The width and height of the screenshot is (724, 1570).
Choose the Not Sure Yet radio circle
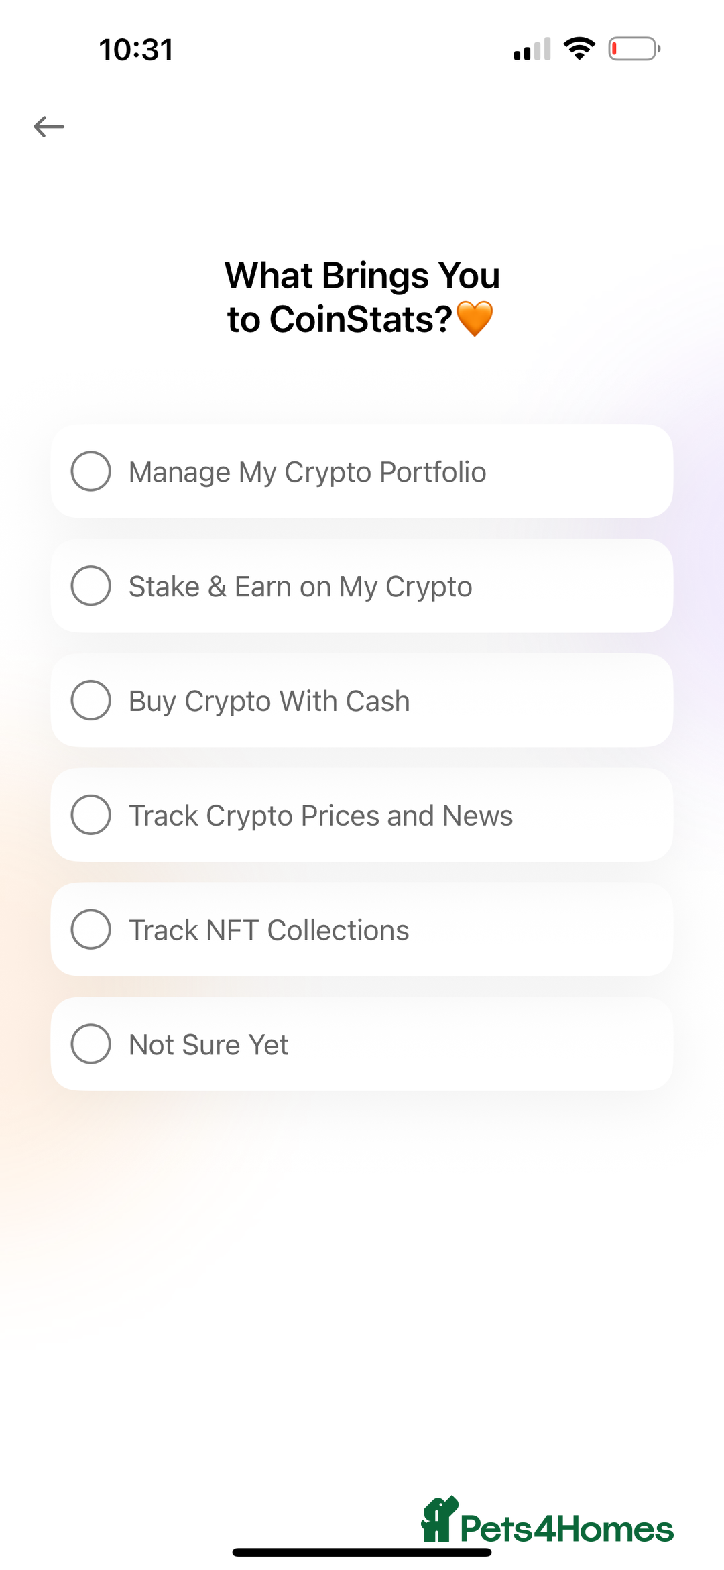(91, 1044)
